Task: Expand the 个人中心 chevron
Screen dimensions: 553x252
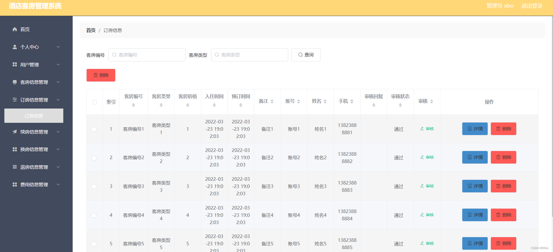Action: tap(58, 47)
